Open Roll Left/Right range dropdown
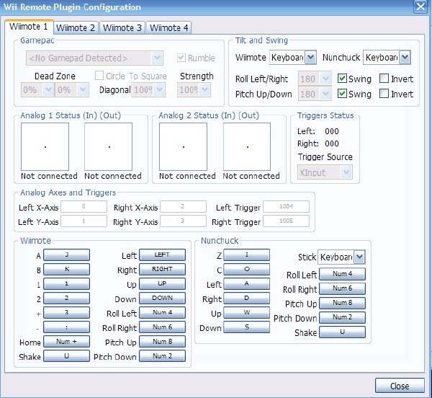This screenshot has width=432, height=398. tap(315, 79)
